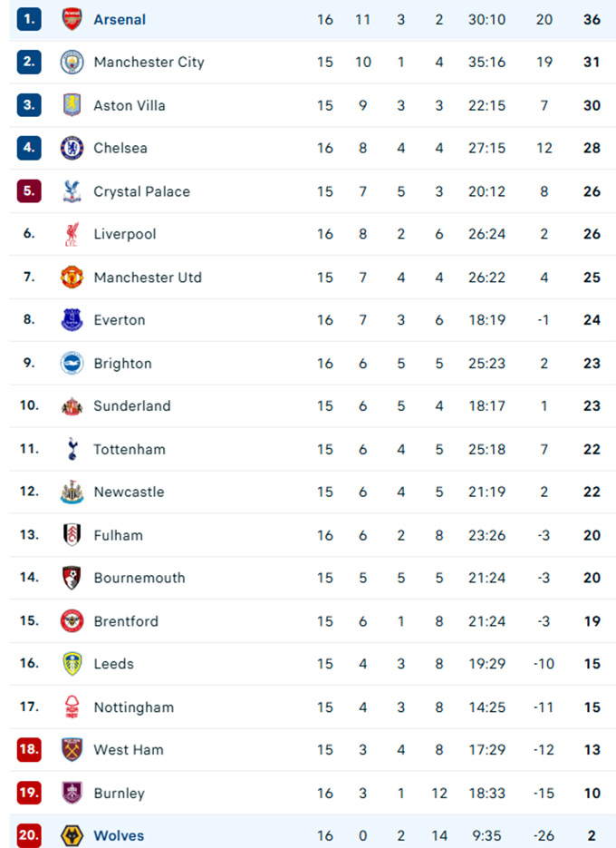The image size is (616, 848).
Task: Click the Arsenal club crest icon
Action: [x=72, y=19]
